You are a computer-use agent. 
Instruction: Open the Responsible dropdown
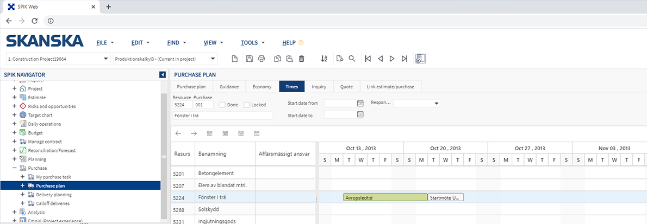[x=437, y=104]
